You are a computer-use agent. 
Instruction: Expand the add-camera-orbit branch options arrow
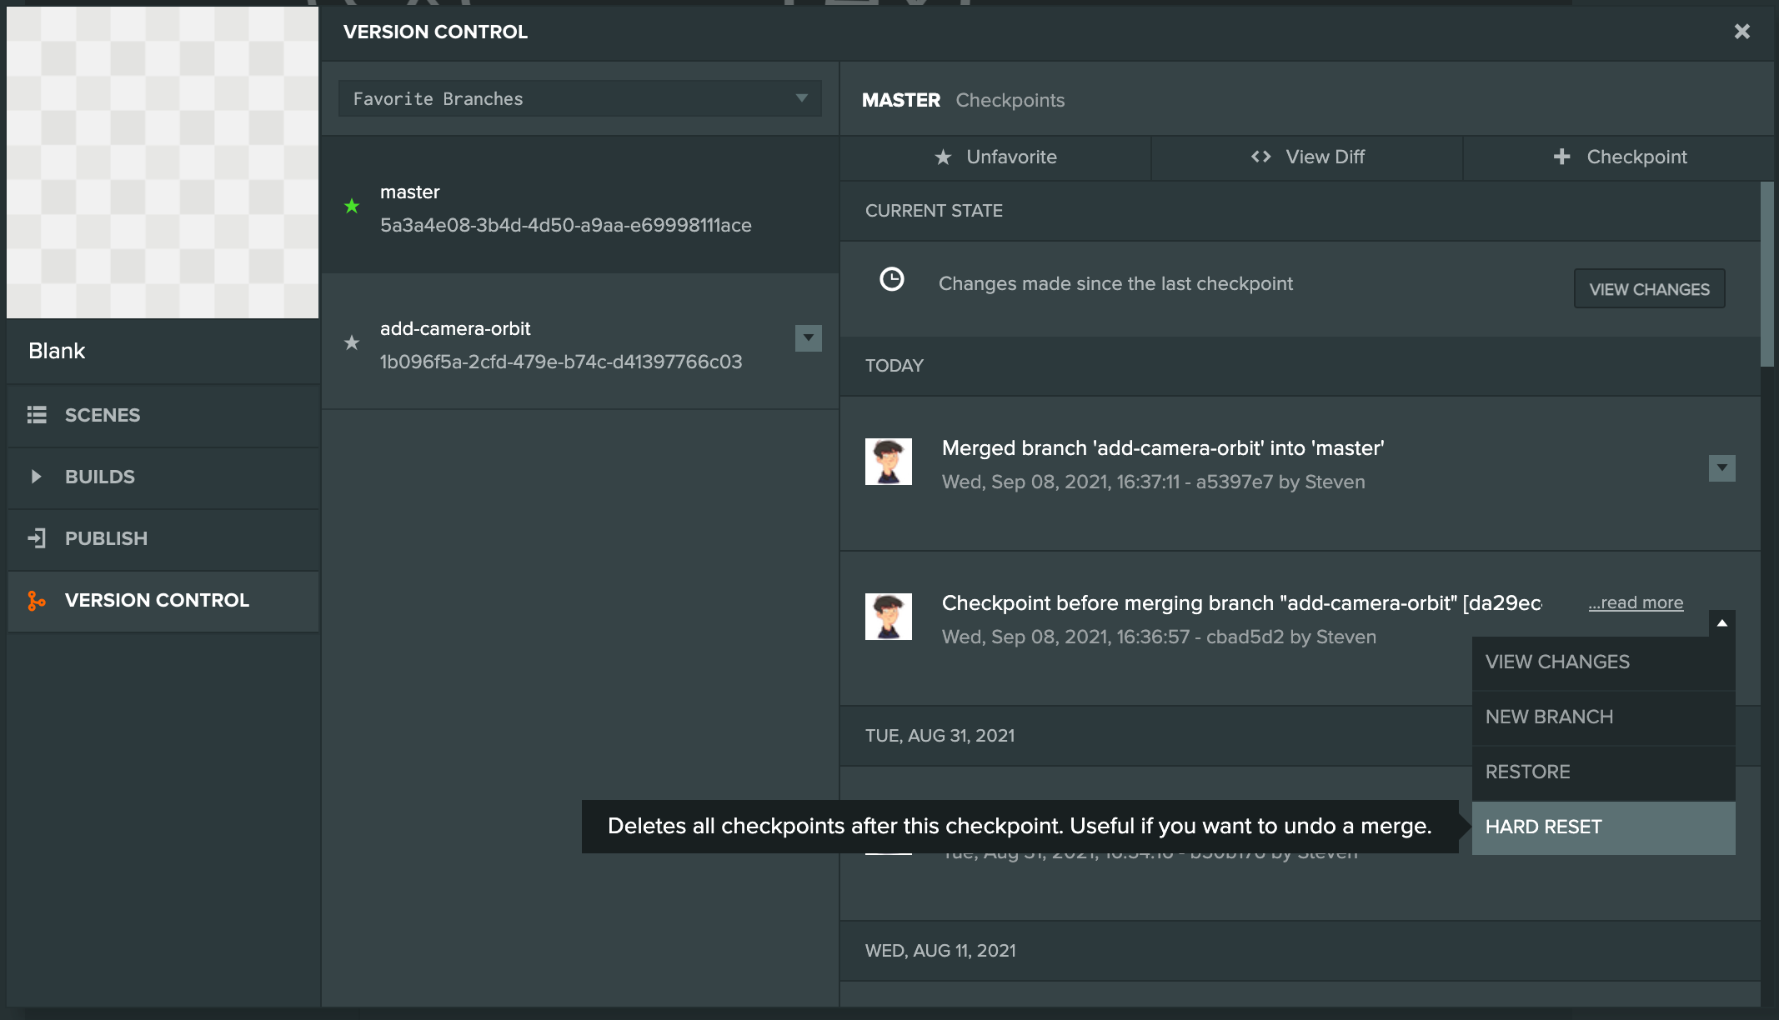click(808, 338)
